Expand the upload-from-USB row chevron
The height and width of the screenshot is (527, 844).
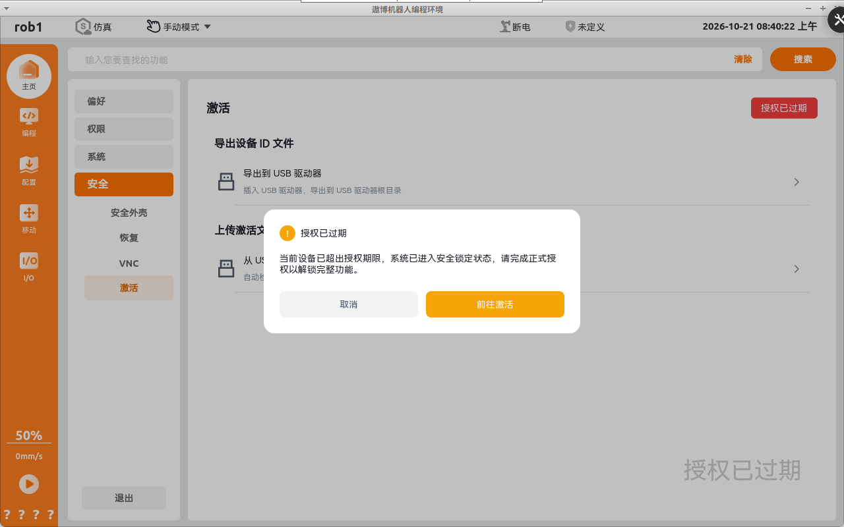coord(797,269)
